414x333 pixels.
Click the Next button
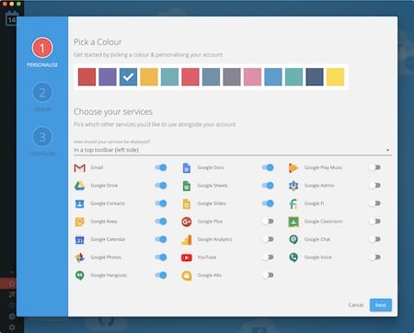coord(381,305)
